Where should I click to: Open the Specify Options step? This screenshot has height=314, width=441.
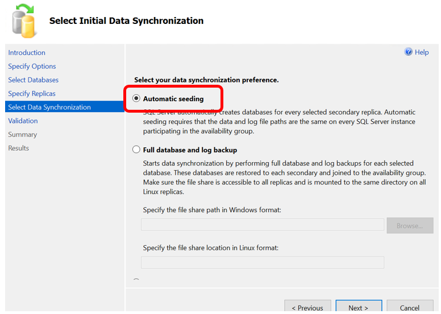[32, 67]
